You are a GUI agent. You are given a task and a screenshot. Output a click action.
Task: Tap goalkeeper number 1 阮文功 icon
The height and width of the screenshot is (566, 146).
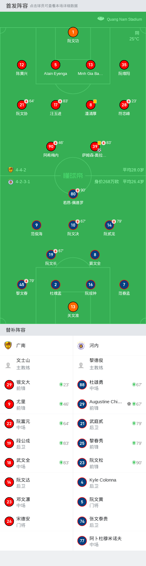73,32
